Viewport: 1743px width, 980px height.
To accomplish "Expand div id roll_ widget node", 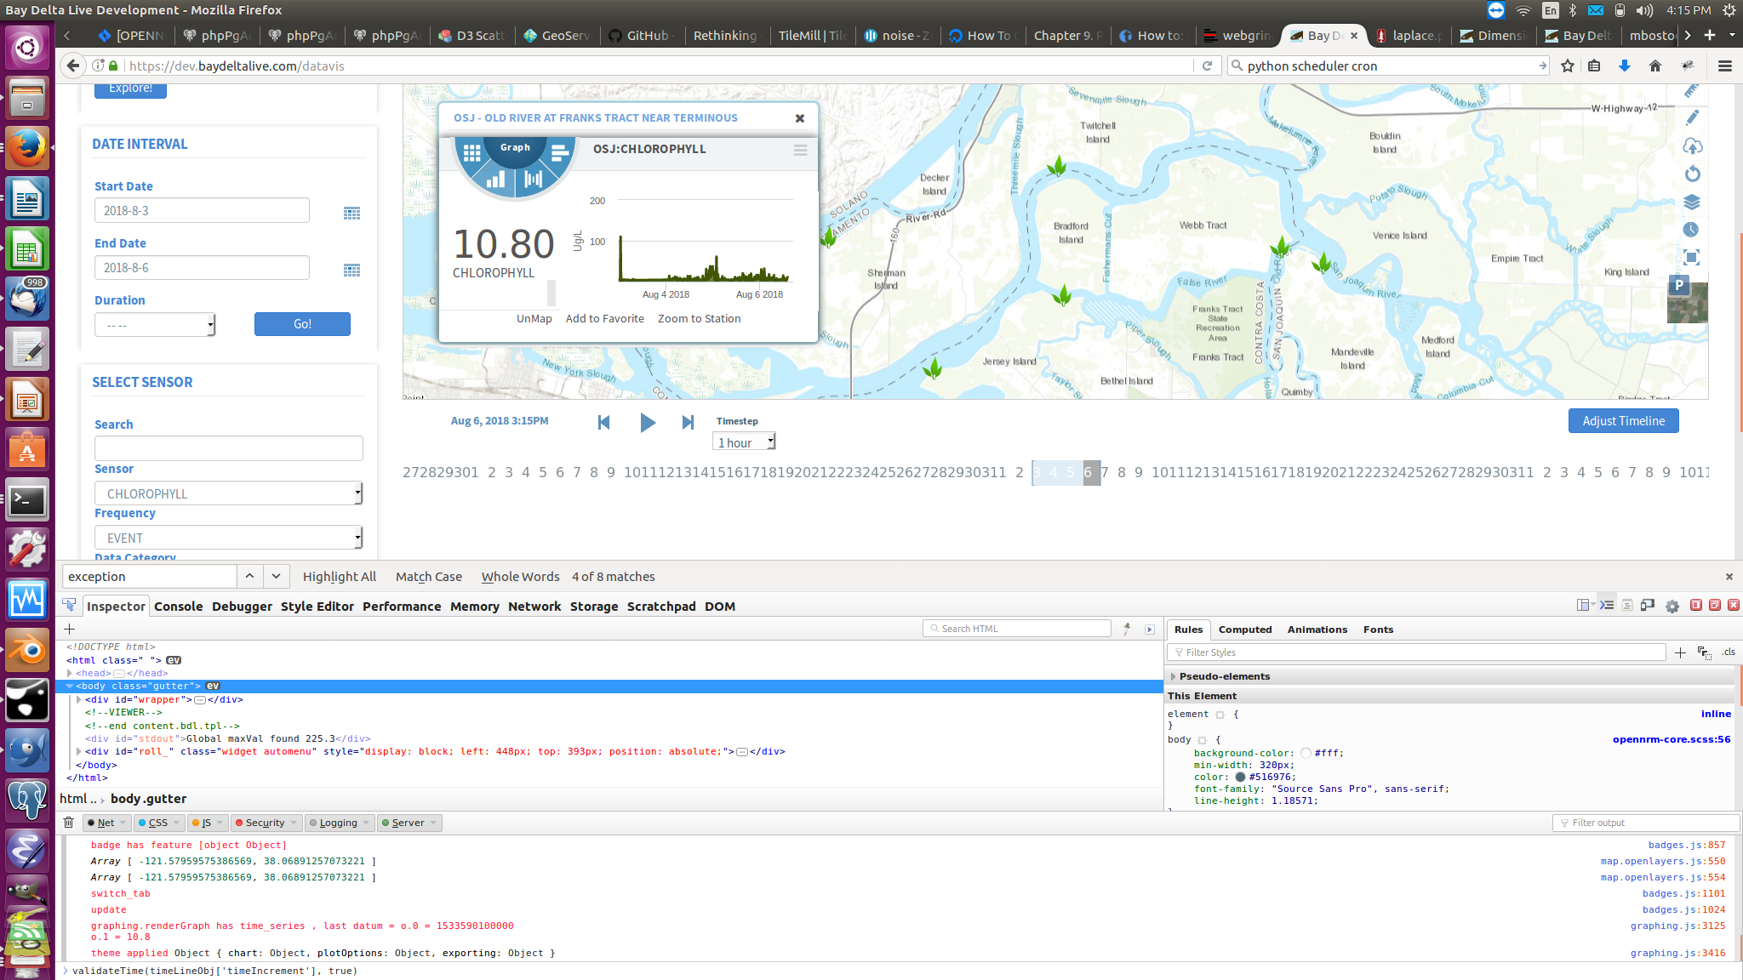I will (x=79, y=751).
